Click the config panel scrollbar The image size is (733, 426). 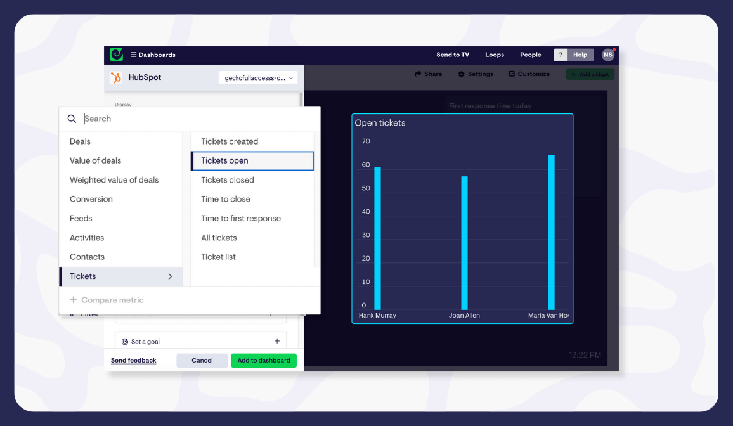[x=301, y=98]
